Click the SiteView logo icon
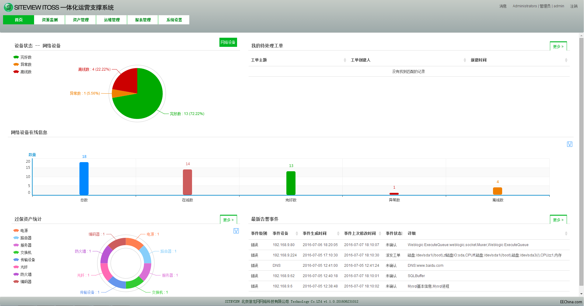This screenshot has height=306, width=584. (x=8, y=7)
